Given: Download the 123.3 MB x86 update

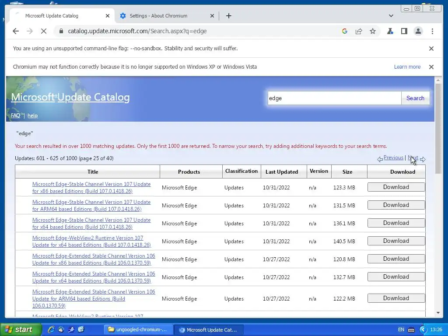Looking at the screenshot, I should [396, 187].
